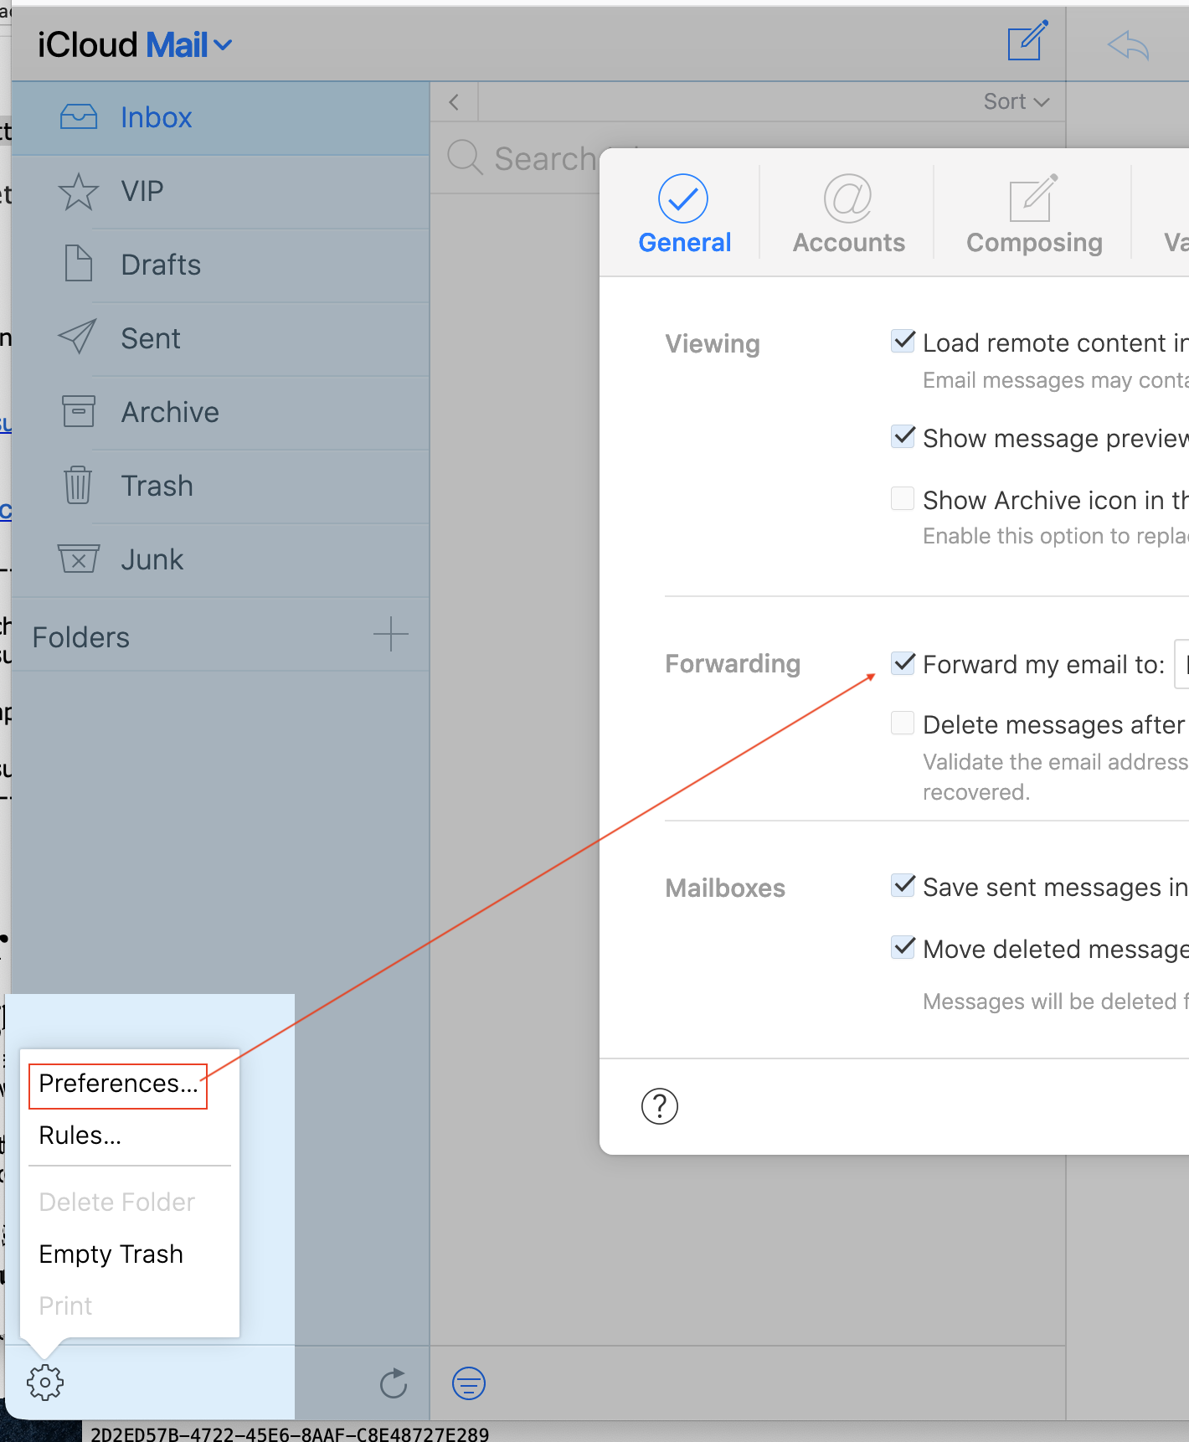
Task: Open the Sent mailbox label
Action: pos(151,339)
